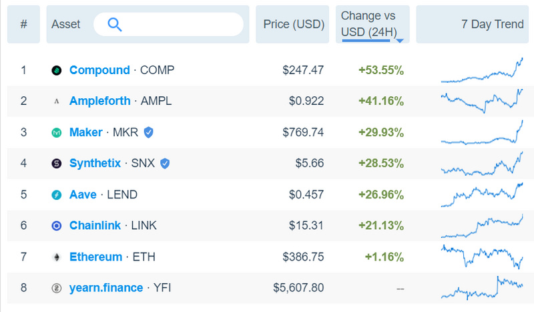Click the Maker coin logo icon

(57, 132)
